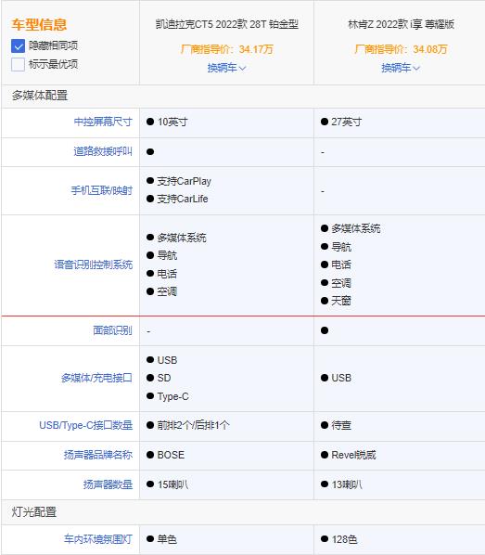Open the 扬声器品牌名称 parameter link
The width and height of the screenshot is (485, 555).
[x=98, y=455]
